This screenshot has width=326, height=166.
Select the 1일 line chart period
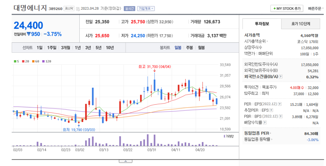click(39, 48)
